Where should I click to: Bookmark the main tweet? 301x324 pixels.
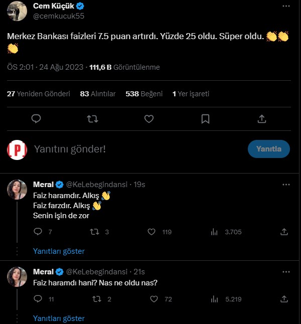pyautogui.click(x=205, y=119)
